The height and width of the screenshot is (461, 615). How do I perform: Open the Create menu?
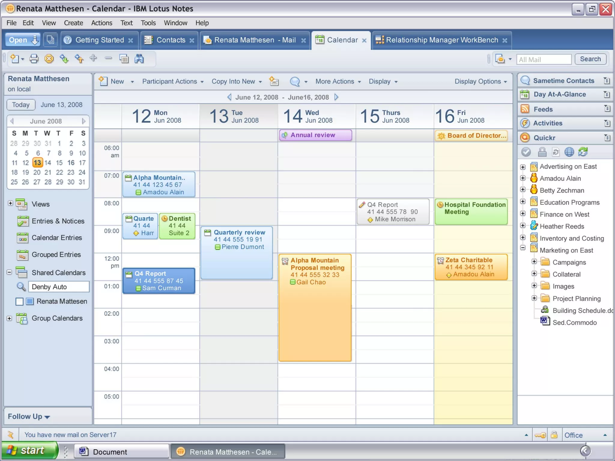[x=73, y=23]
